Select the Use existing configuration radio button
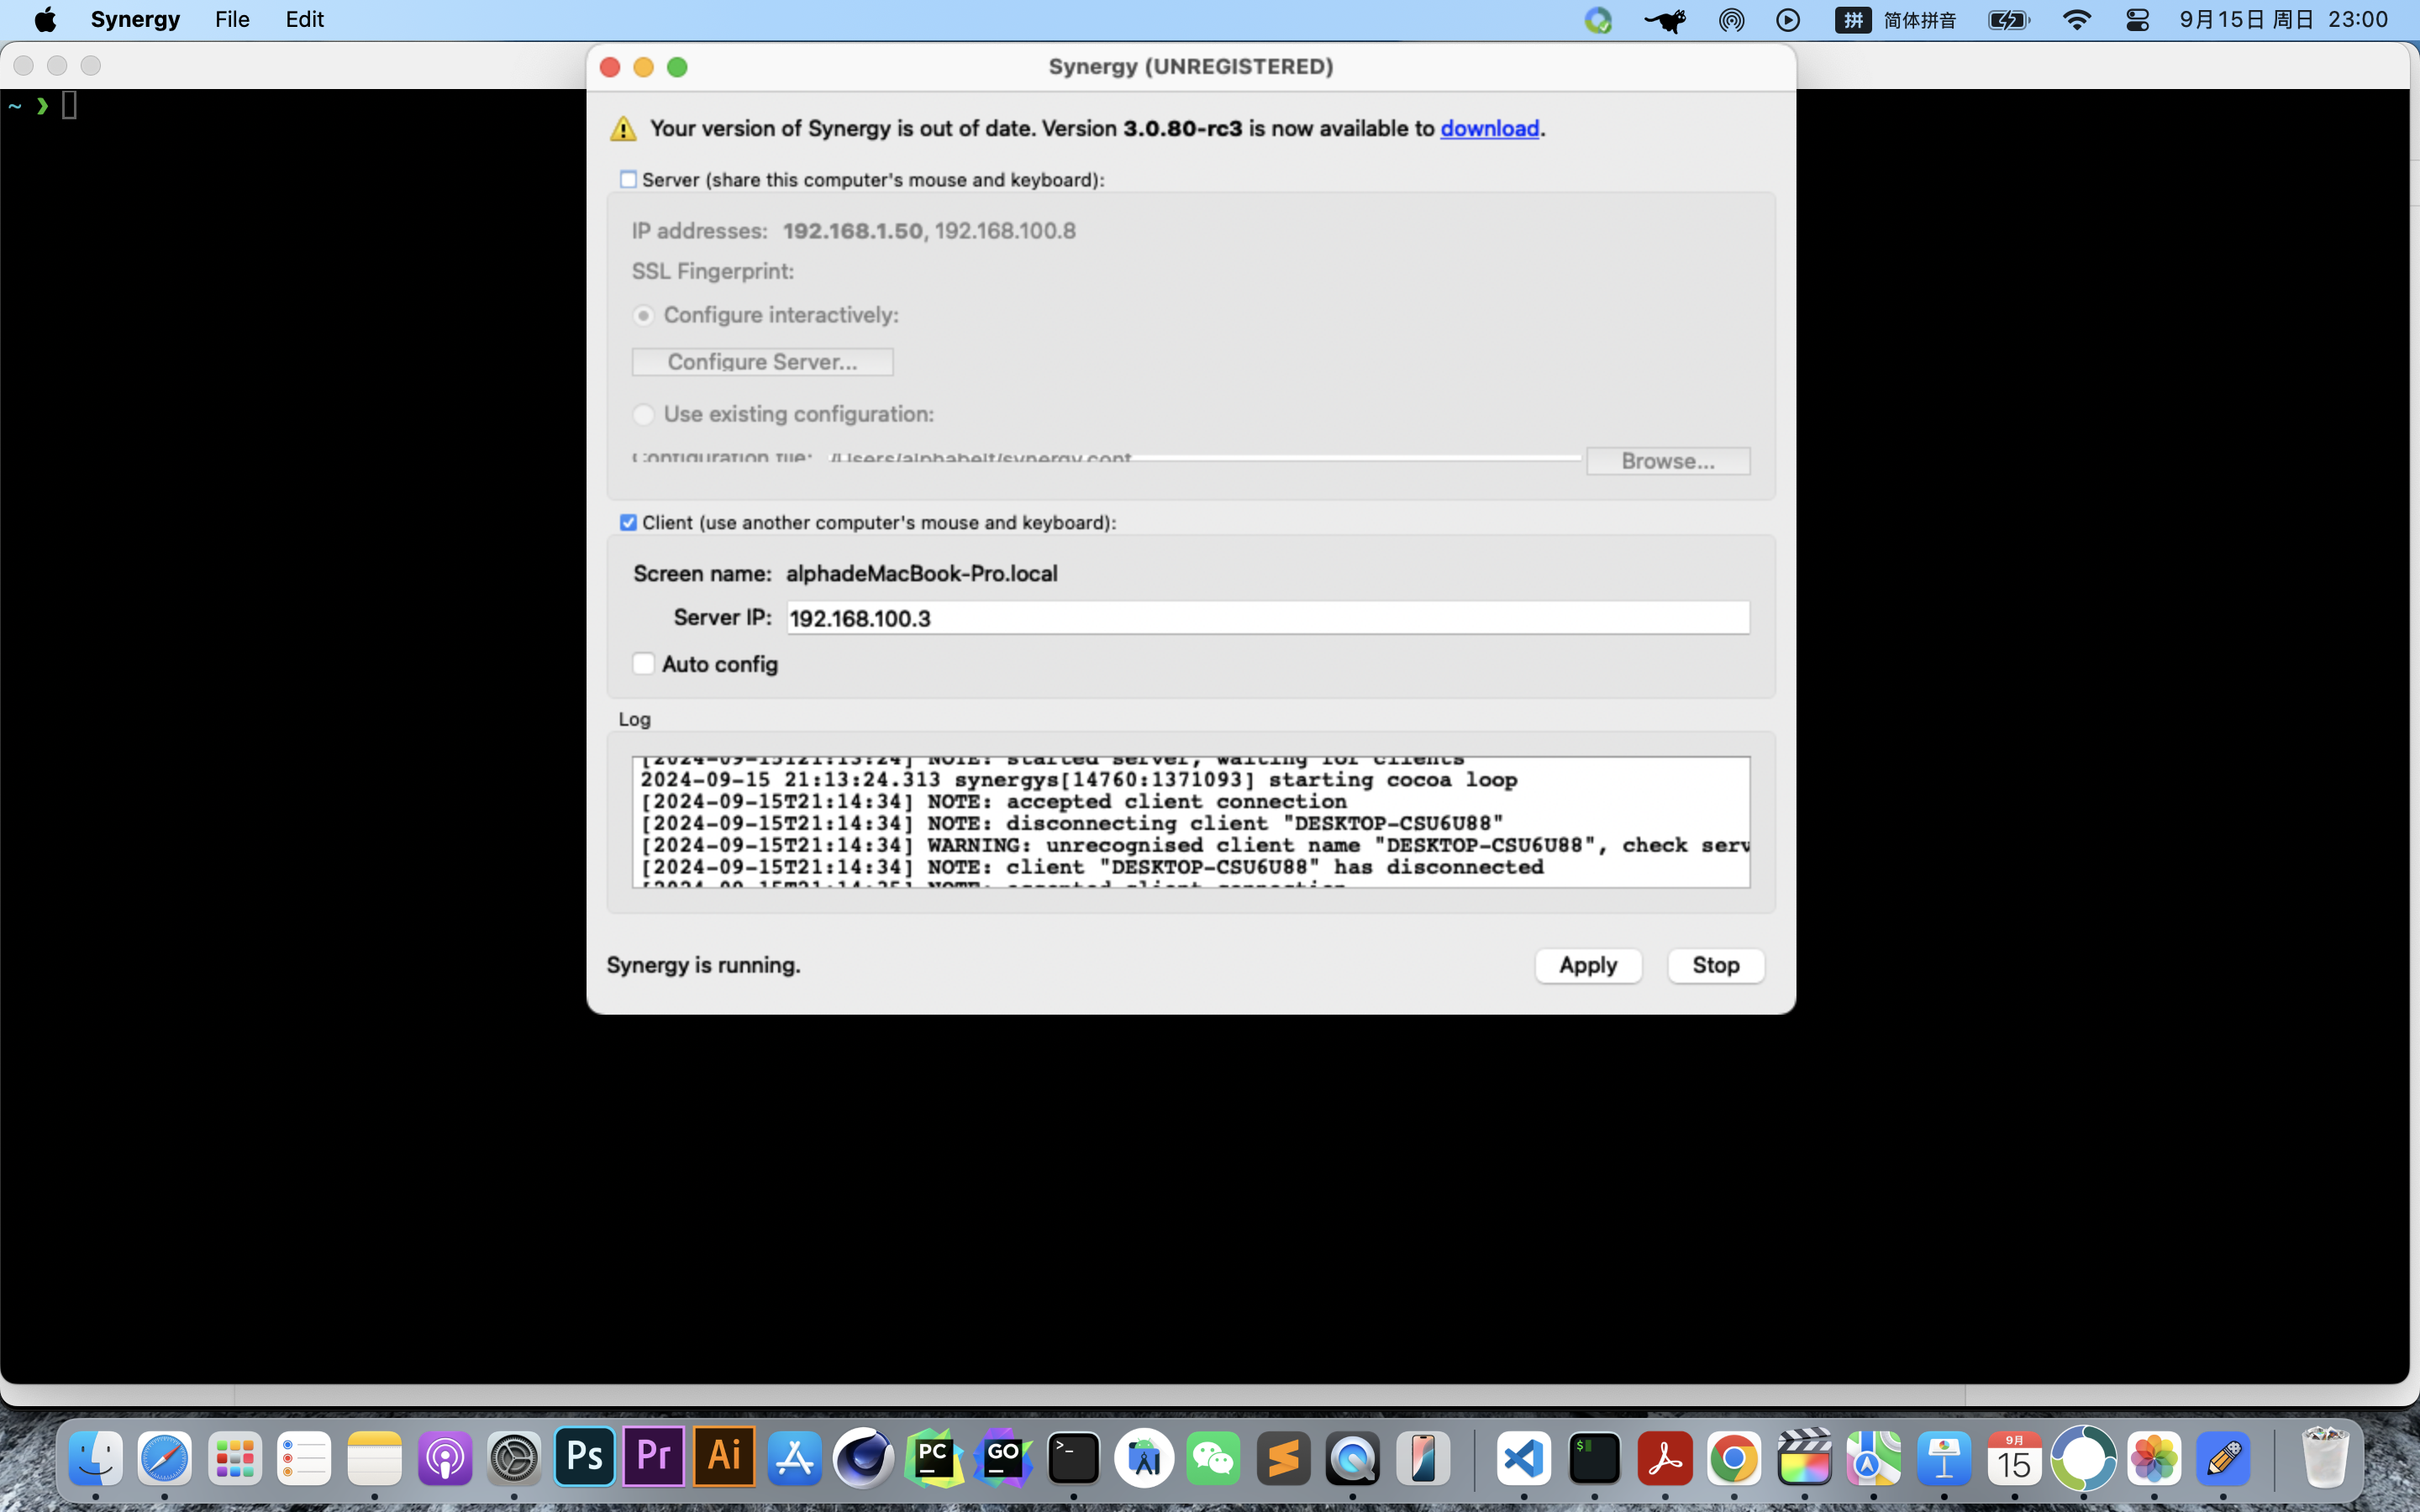The width and height of the screenshot is (2420, 1512). point(643,414)
